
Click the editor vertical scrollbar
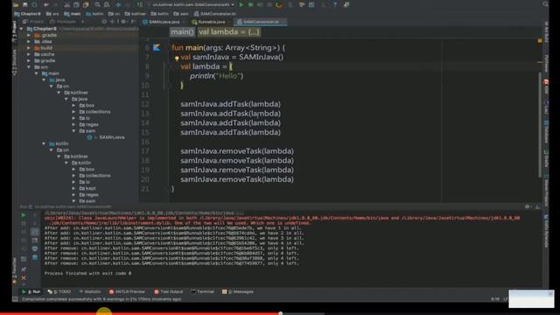click(x=540, y=124)
